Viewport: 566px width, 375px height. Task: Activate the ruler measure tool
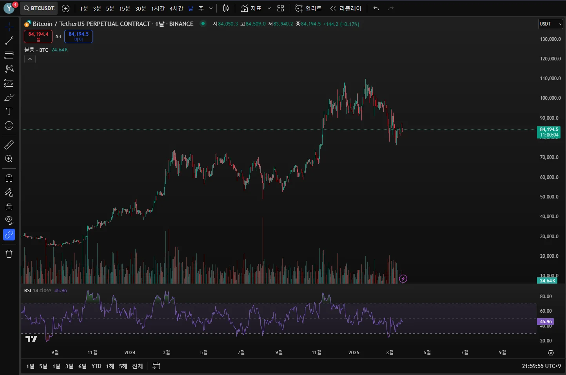(9, 145)
